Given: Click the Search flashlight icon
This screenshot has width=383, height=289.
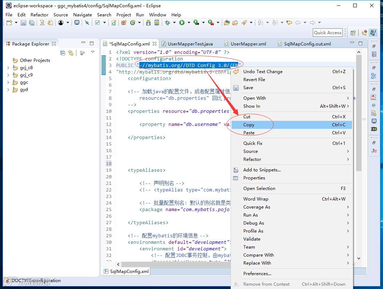Looking at the screenshot, I should click(244, 23).
